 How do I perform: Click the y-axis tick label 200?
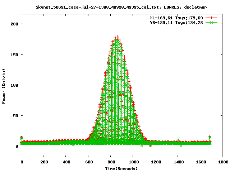tap(14, 24)
